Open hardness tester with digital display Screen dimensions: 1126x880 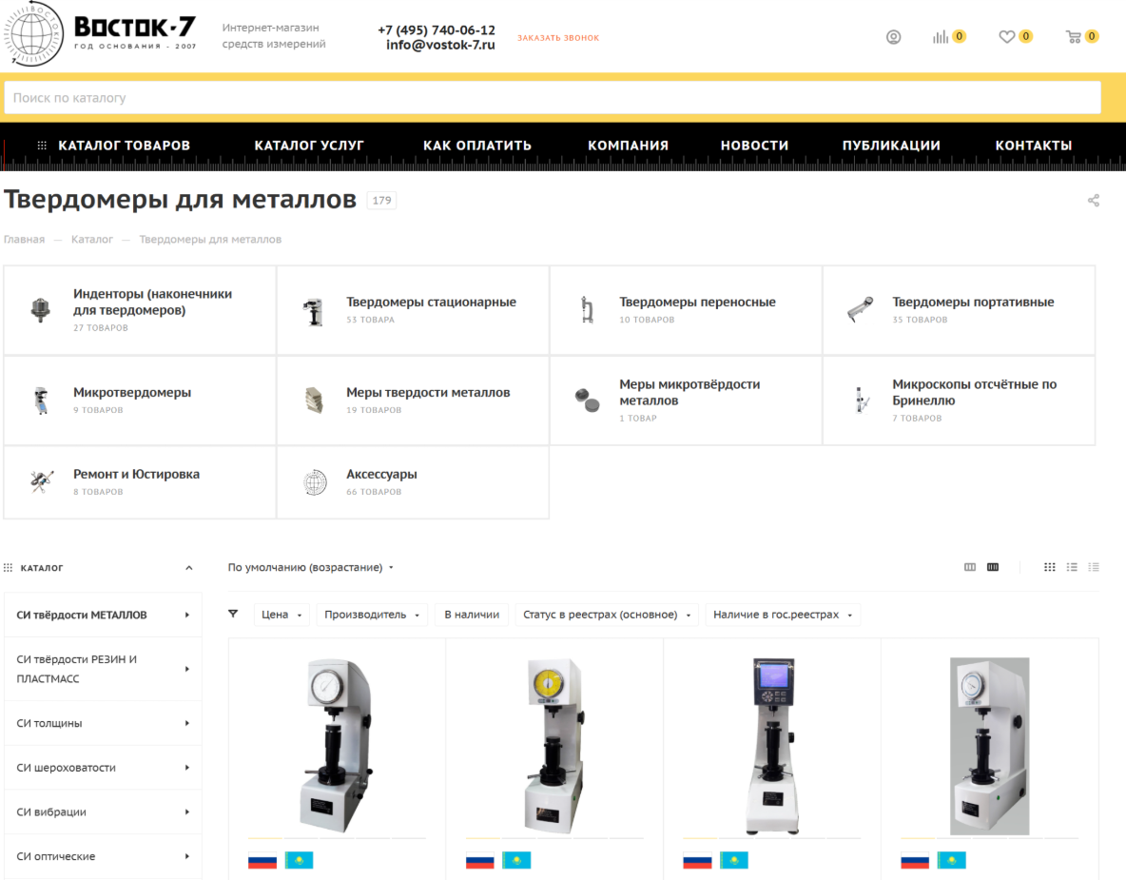(x=772, y=747)
